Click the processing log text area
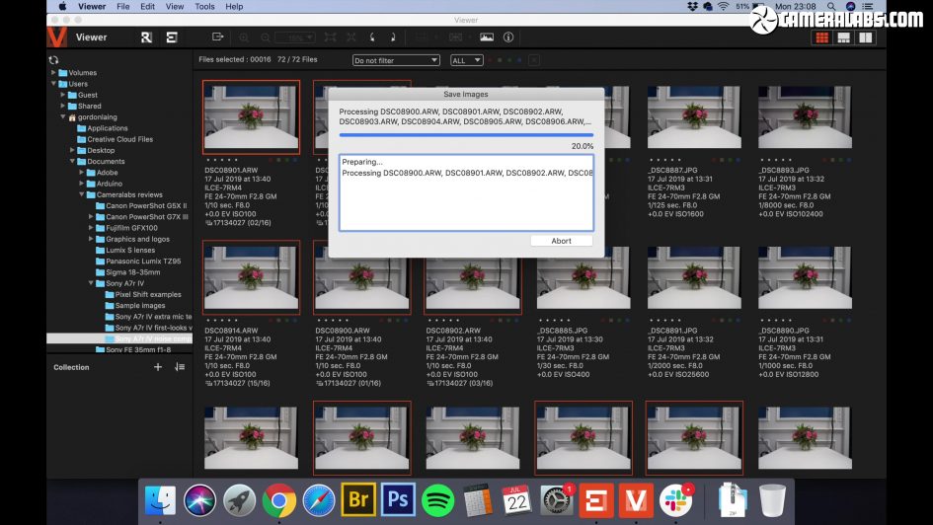The height and width of the screenshot is (525, 933). click(x=466, y=192)
